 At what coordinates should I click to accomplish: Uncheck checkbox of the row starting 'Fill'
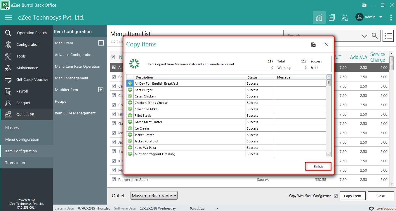pyautogui.click(x=114, y=114)
